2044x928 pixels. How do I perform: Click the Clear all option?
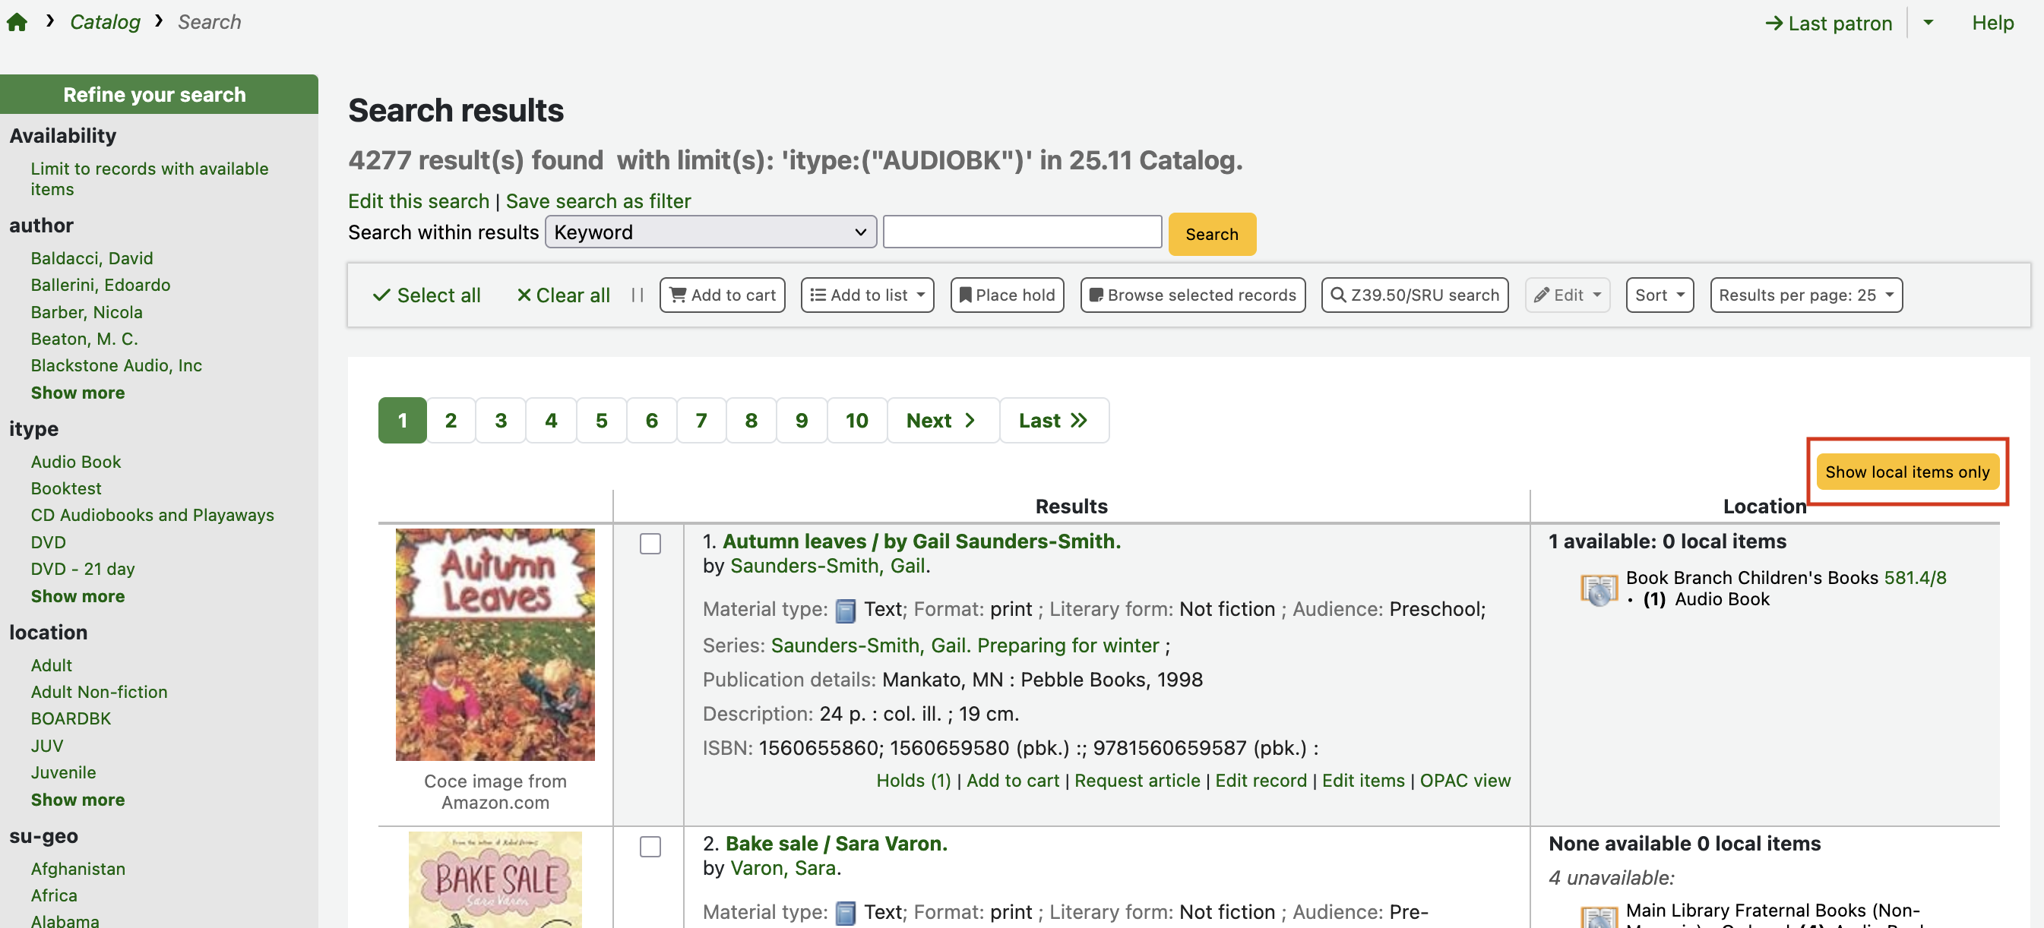coord(563,295)
